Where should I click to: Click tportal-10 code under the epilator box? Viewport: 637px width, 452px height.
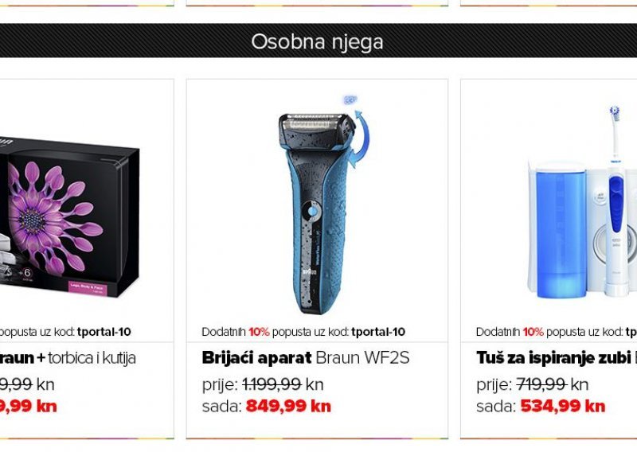coord(104,332)
